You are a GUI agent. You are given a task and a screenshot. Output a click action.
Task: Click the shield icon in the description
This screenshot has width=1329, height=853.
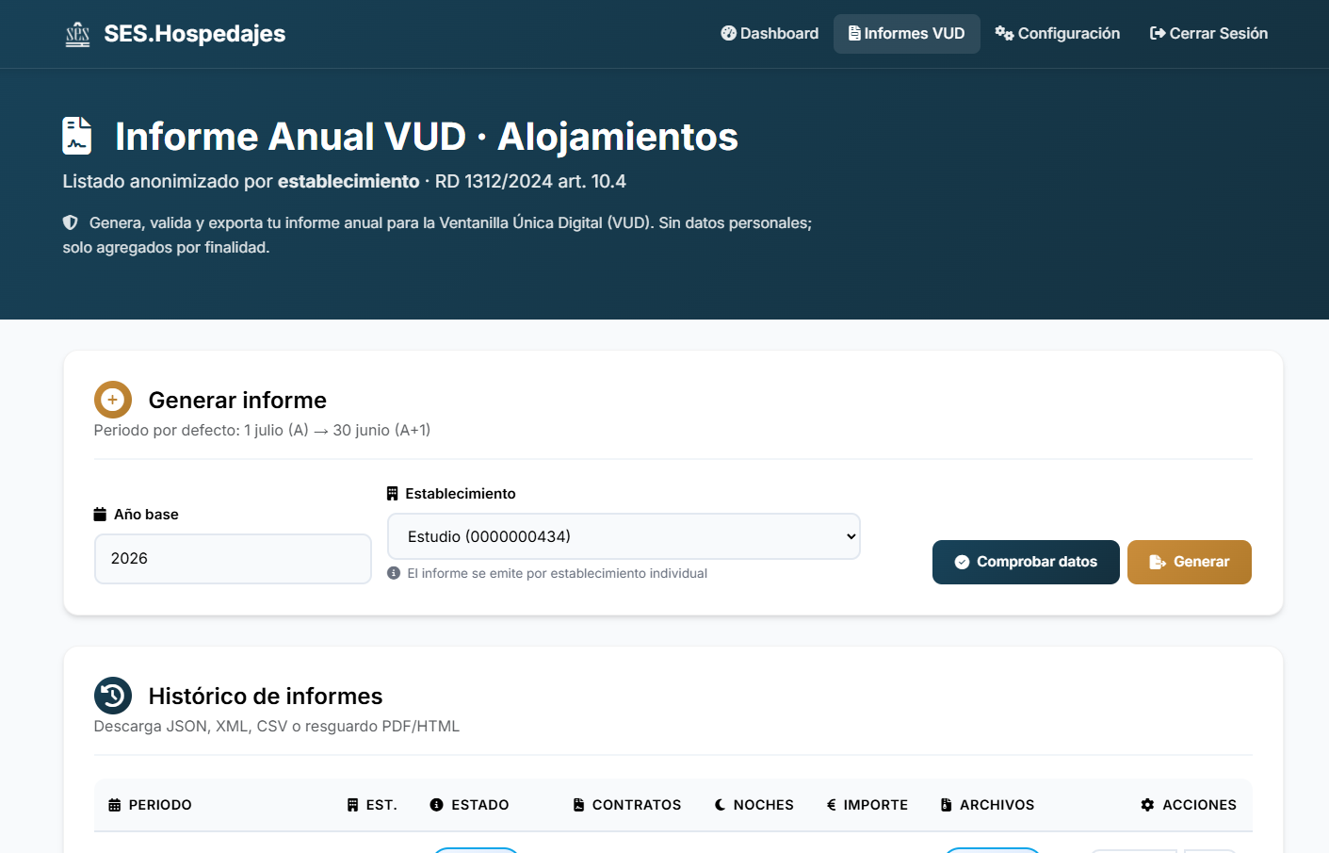71,222
